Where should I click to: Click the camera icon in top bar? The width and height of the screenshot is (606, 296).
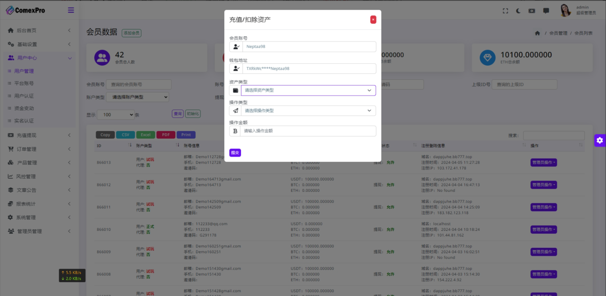coord(532,11)
